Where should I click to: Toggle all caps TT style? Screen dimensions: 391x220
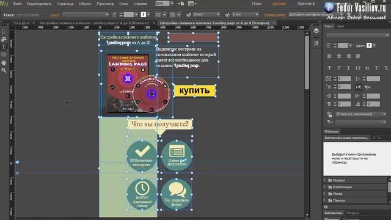pyautogui.click(x=357, y=68)
